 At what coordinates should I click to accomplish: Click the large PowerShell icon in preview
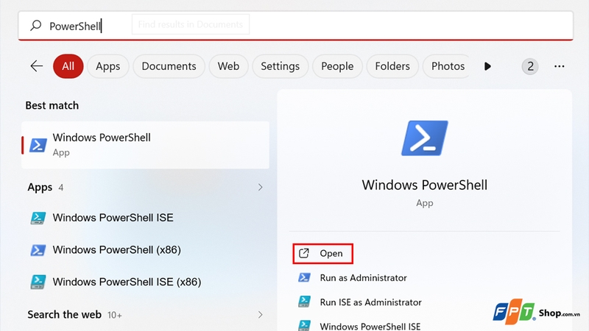point(425,138)
